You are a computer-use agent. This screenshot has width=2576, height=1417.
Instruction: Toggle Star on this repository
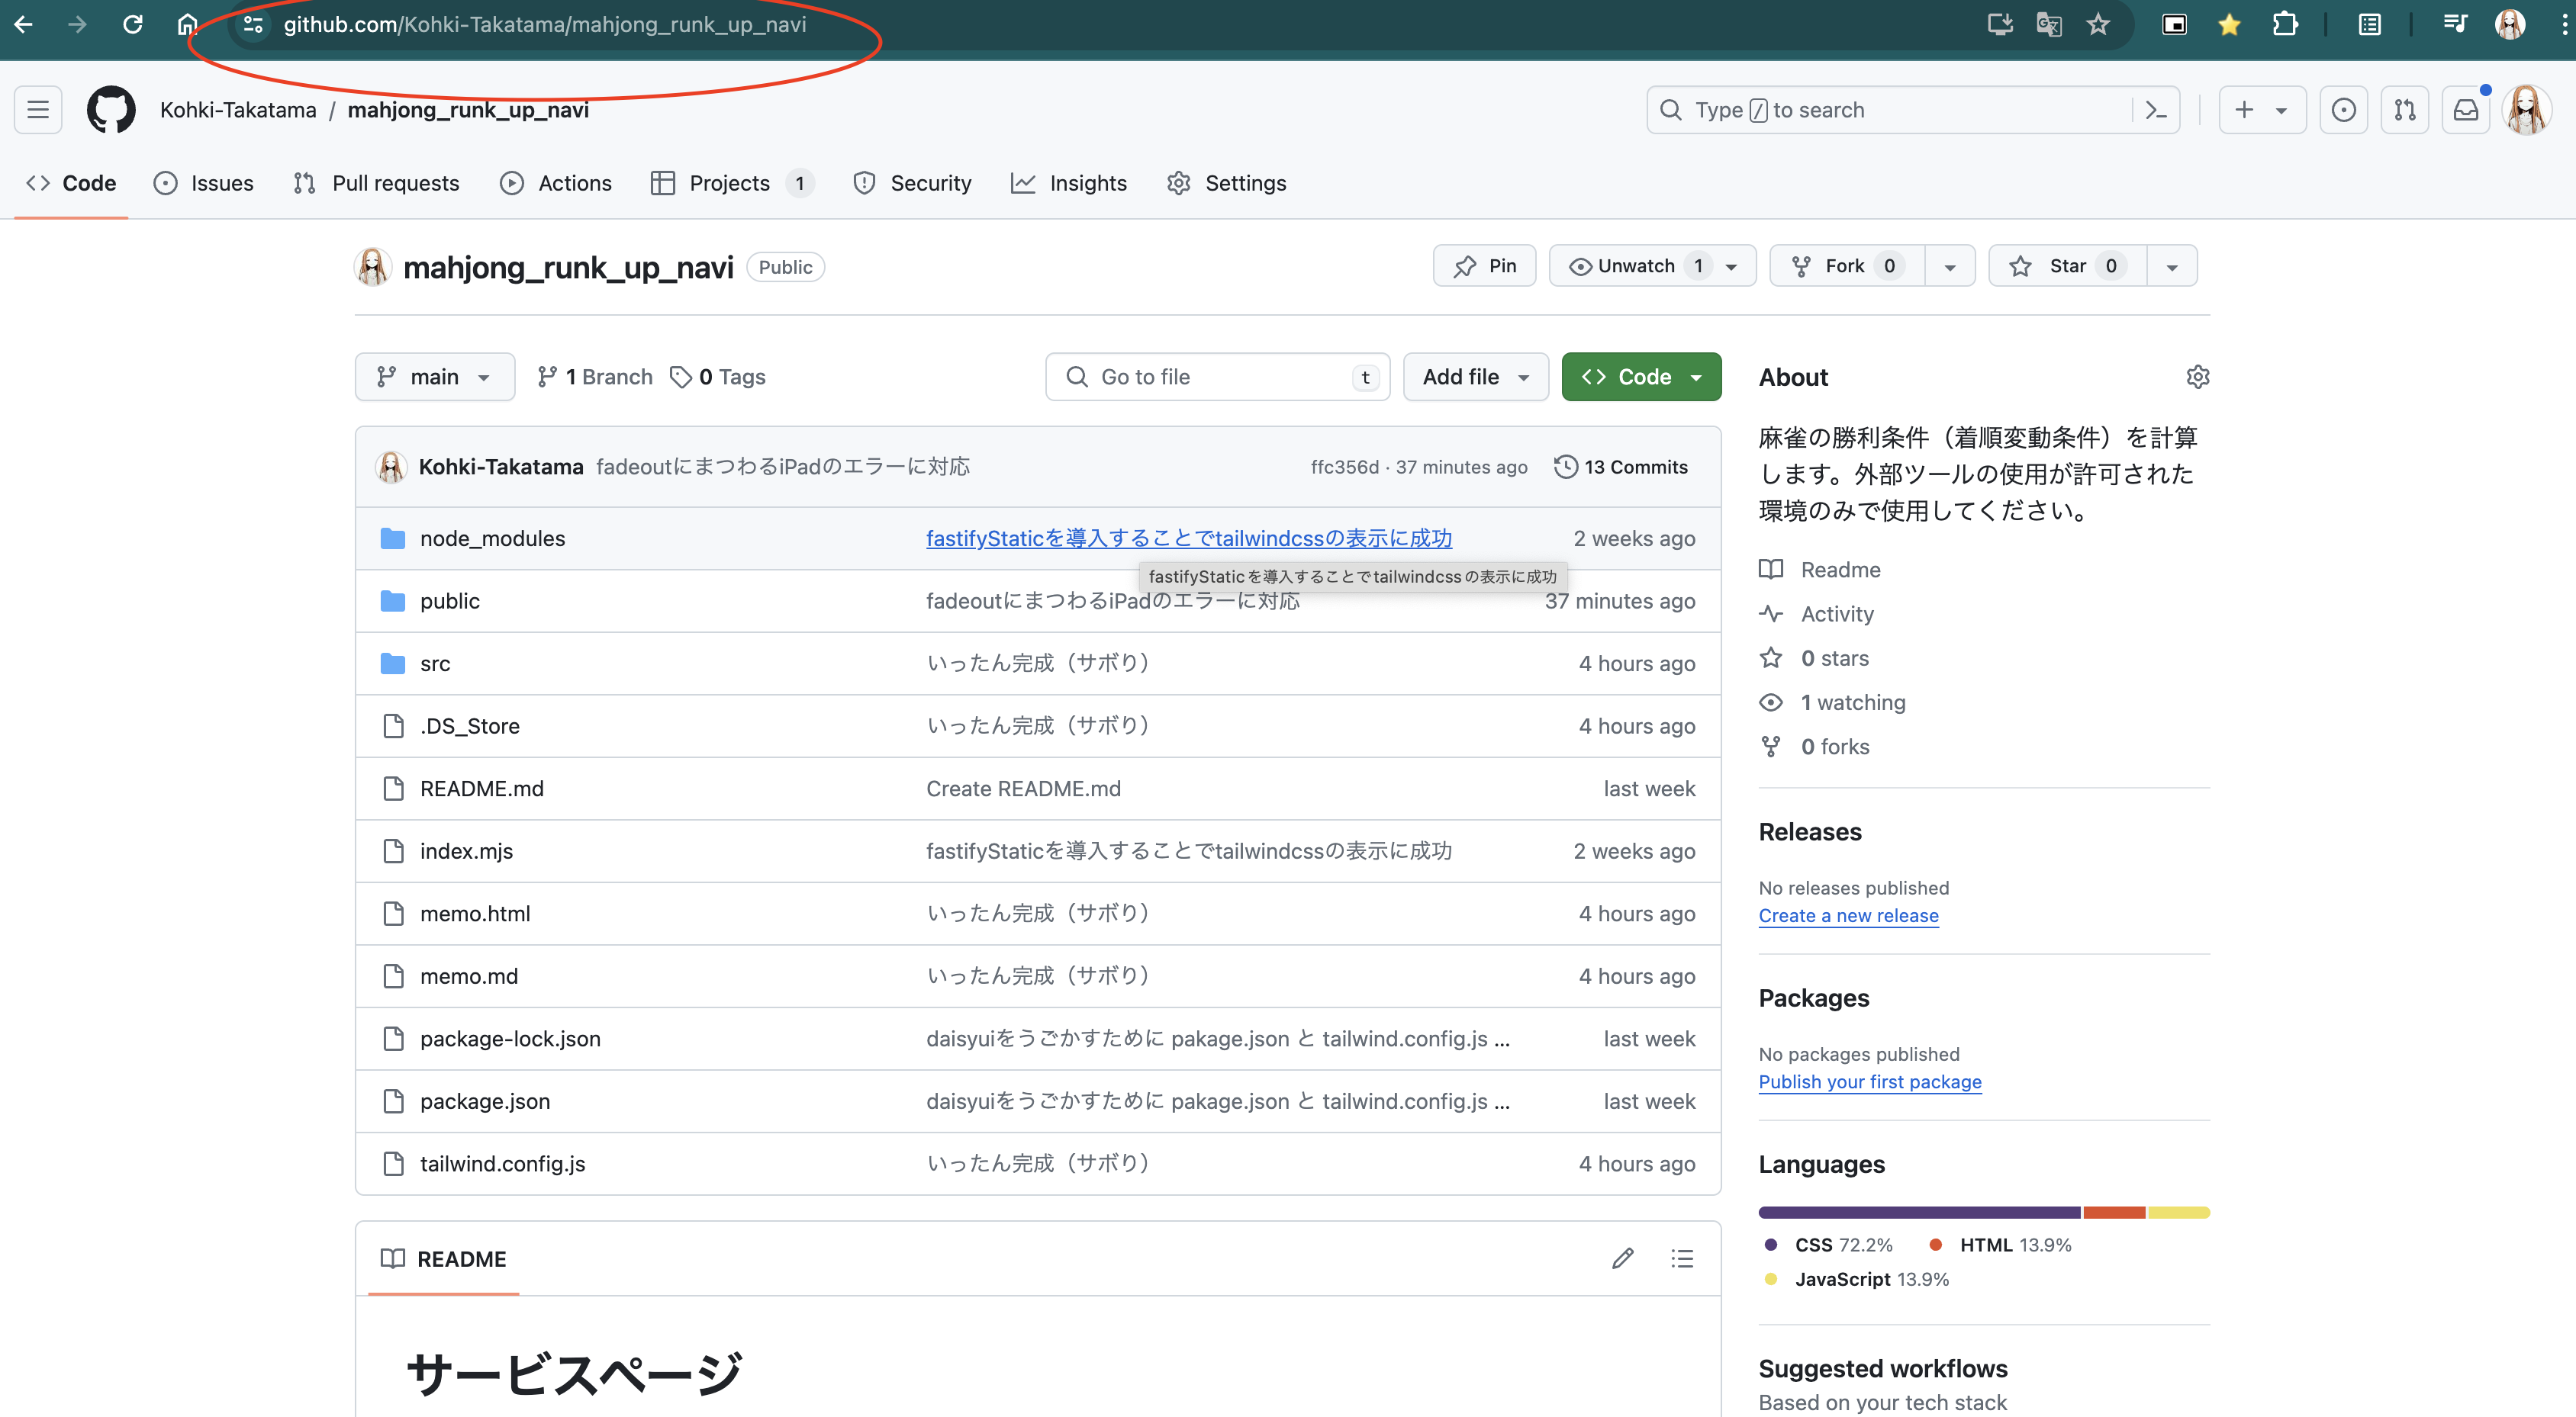click(2067, 266)
